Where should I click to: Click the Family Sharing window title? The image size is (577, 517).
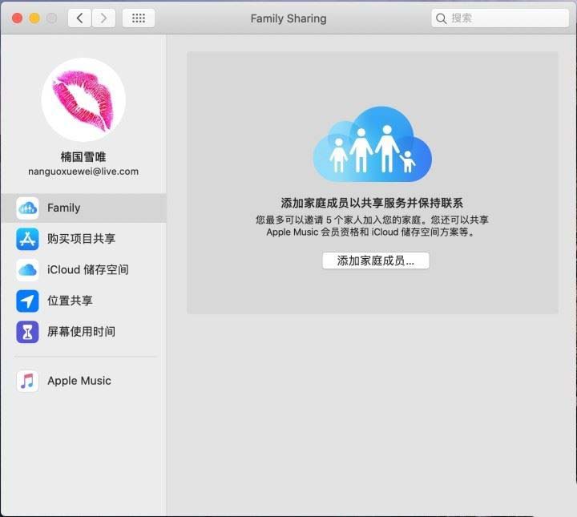(288, 18)
